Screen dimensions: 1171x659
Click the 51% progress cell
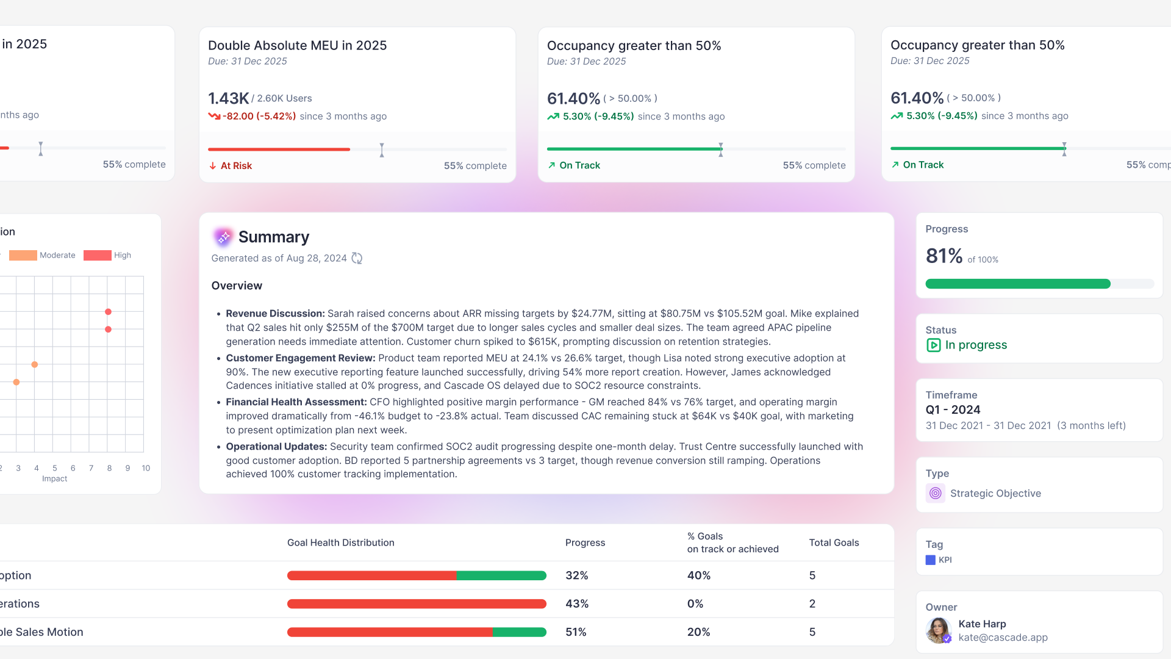pyautogui.click(x=576, y=632)
